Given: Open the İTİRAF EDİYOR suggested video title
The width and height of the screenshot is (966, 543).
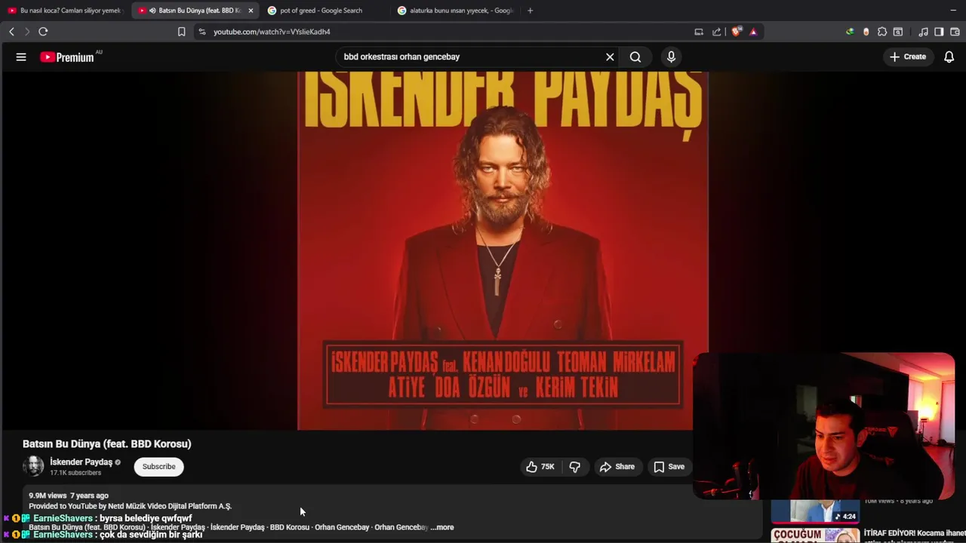Looking at the screenshot, I should [x=914, y=533].
